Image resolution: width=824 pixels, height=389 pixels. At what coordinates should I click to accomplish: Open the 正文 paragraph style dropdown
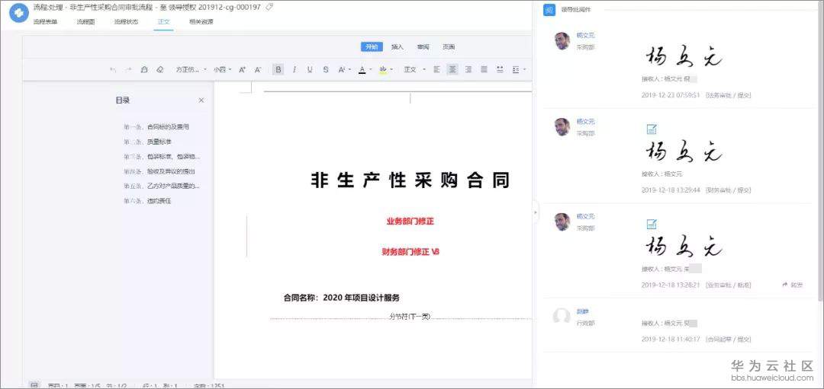[414, 69]
